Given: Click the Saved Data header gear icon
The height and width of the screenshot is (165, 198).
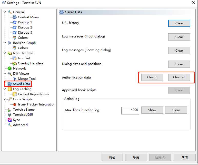Looking at the screenshot, I should pos(62,12).
